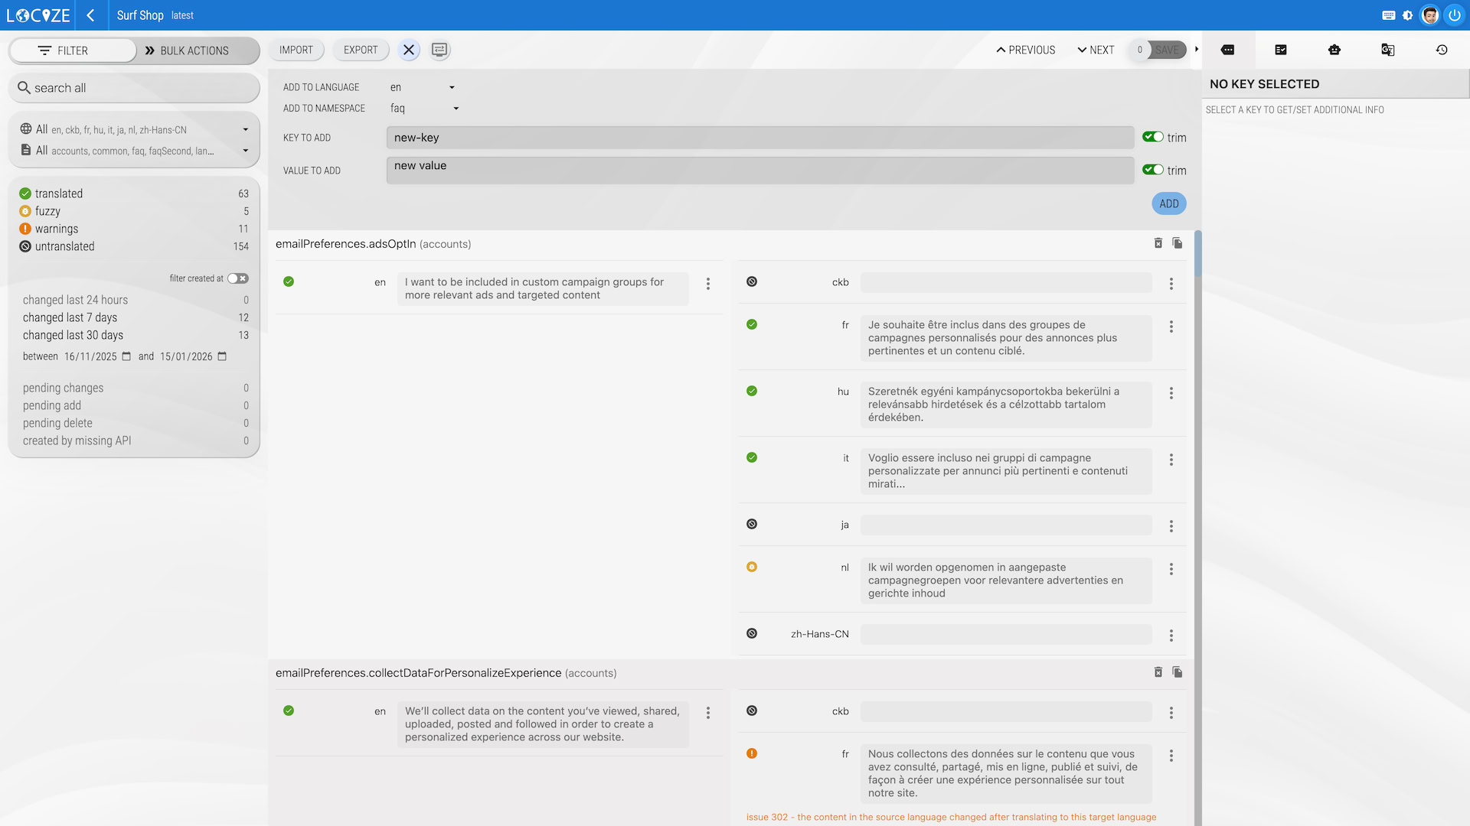The image size is (1470, 826).
Task: Click the presentation view icon next to Export
Action: pyautogui.click(x=439, y=50)
